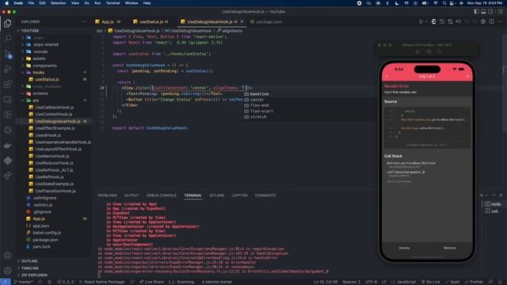Image resolution: width=507 pixels, height=285 pixels.
Task: Switch to the useStatus.js editor tab
Action: point(151,21)
